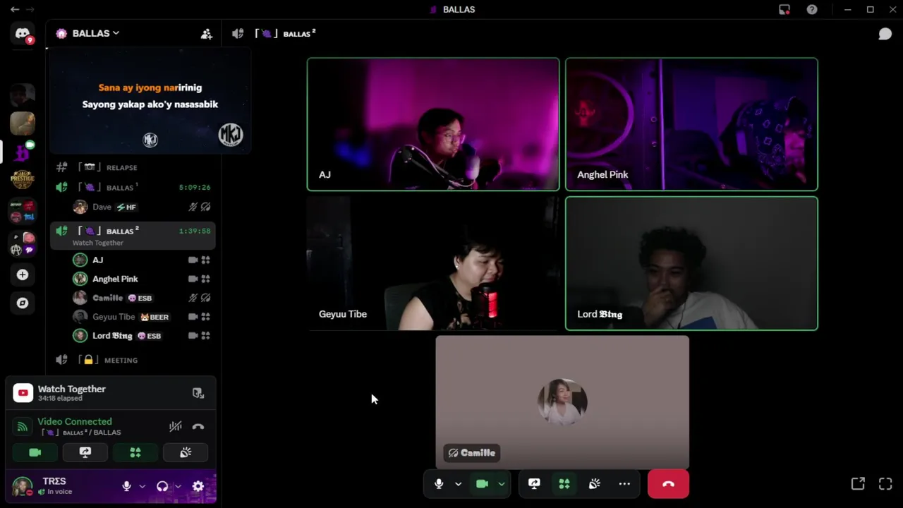Select the BALLAS 2 voice channel
This screenshot has height=508, width=903.
(133, 236)
